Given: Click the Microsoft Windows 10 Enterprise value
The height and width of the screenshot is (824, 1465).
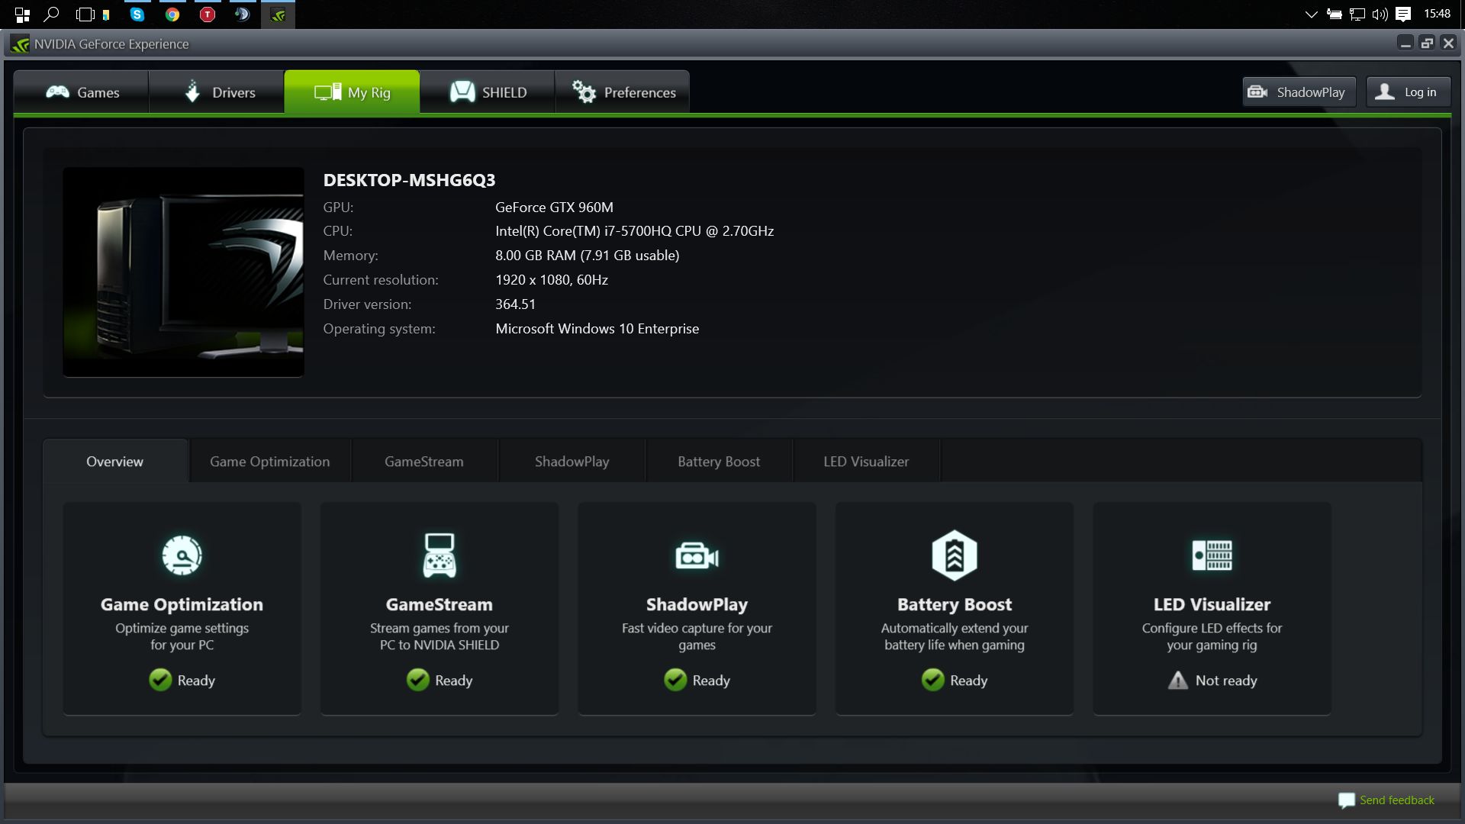Looking at the screenshot, I should [597, 329].
